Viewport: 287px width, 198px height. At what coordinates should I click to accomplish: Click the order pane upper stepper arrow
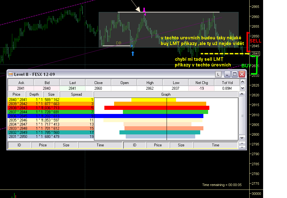pyautogui.click(x=242, y=143)
